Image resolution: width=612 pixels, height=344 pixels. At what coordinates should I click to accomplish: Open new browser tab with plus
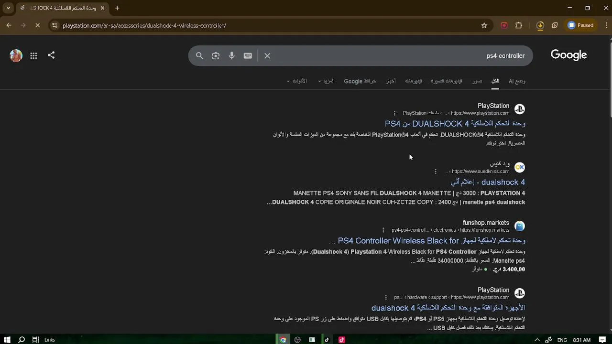coord(117,8)
